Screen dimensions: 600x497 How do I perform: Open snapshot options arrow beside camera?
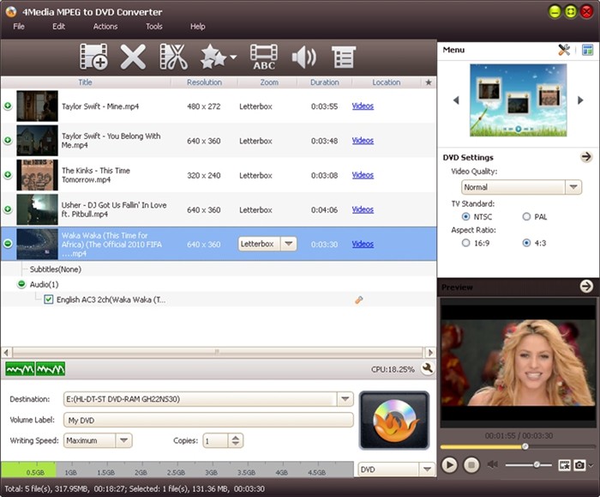[591, 465]
